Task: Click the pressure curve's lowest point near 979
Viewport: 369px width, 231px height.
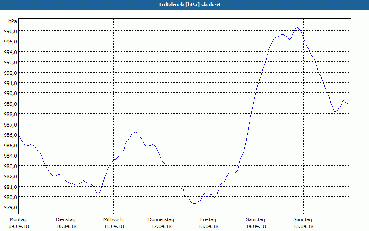Action: click(x=193, y=204)
